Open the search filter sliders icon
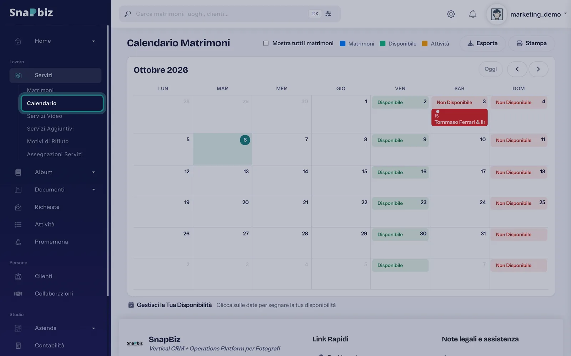This screenshot has width=571, height=356. [x=328, y=14]
